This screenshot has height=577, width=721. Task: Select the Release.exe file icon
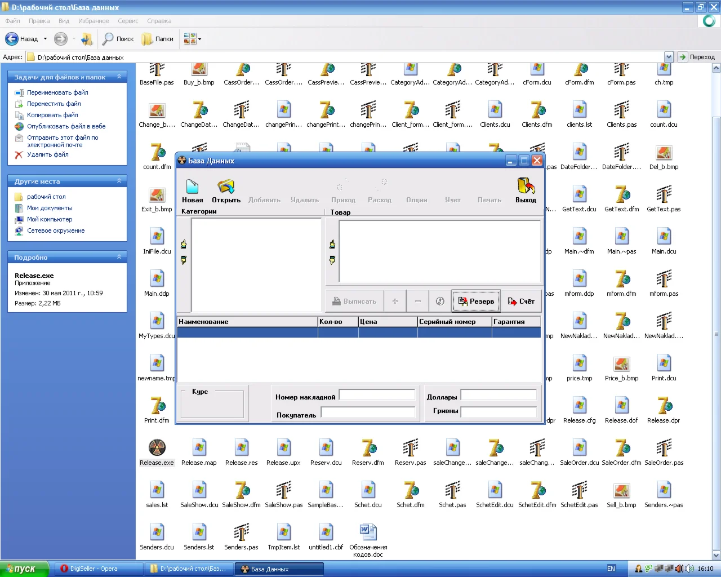click(157, 448)
